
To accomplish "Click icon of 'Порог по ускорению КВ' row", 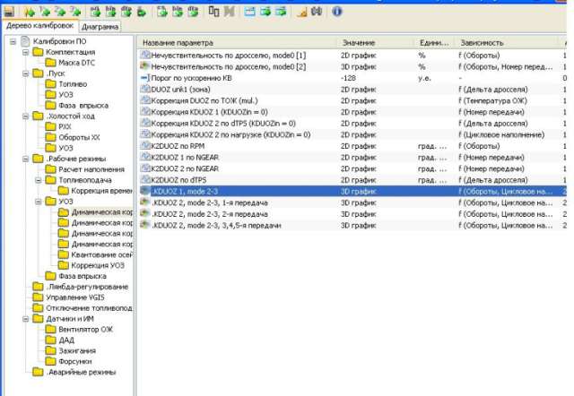I will click(x=145, y=78).
